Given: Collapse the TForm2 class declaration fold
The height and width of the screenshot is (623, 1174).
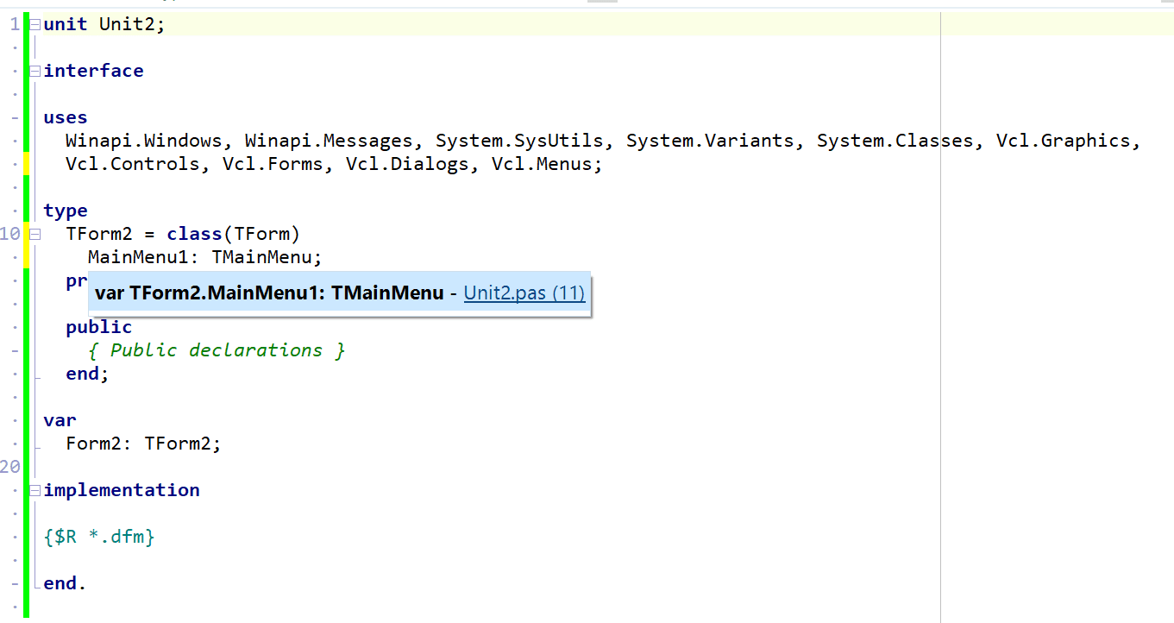Looking at the screenshot, I should click(35, 234).
